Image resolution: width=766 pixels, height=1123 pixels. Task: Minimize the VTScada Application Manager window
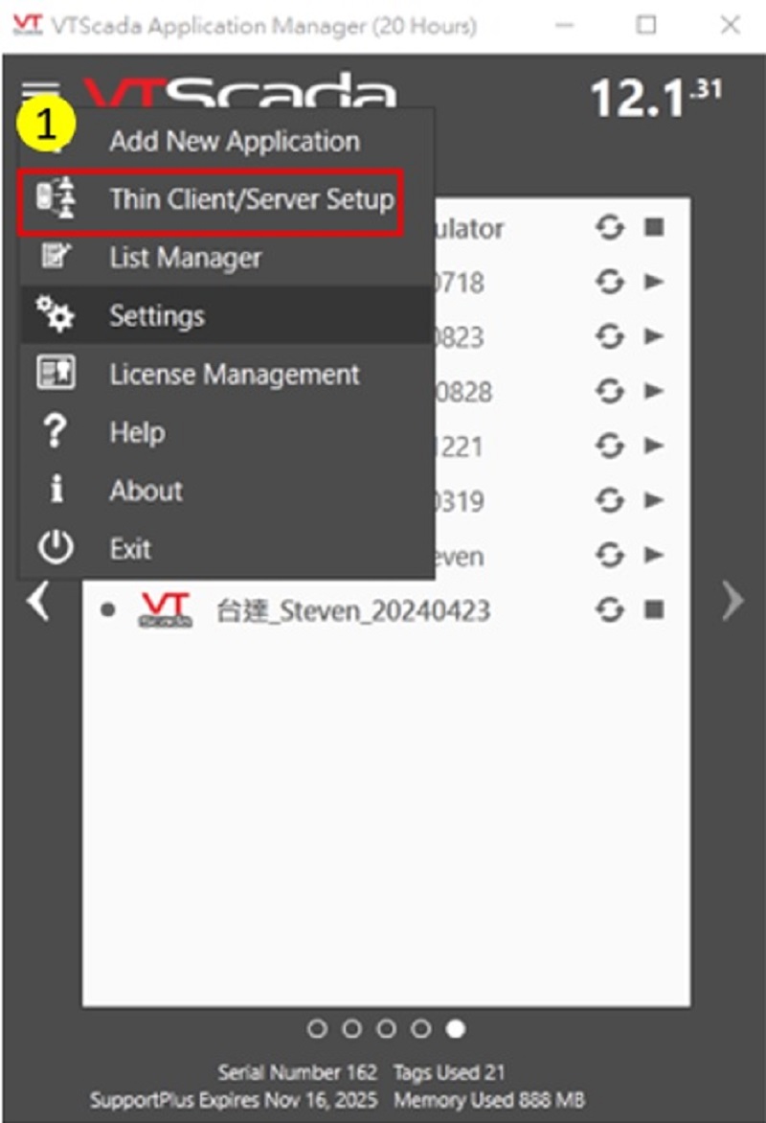[565, 25]
